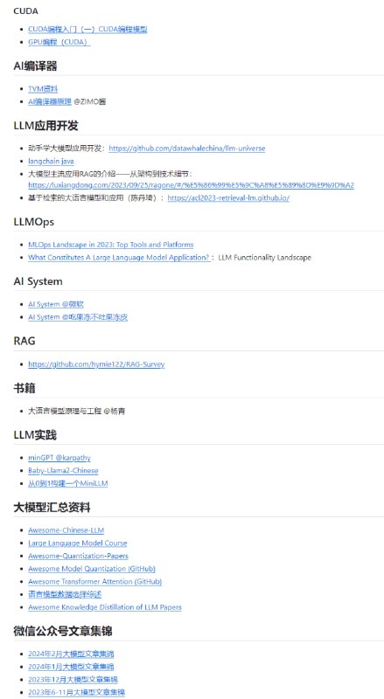
Task: Open Awesome Knowledge Distillation of LLM Papers link
Action: tap(105, 607)
